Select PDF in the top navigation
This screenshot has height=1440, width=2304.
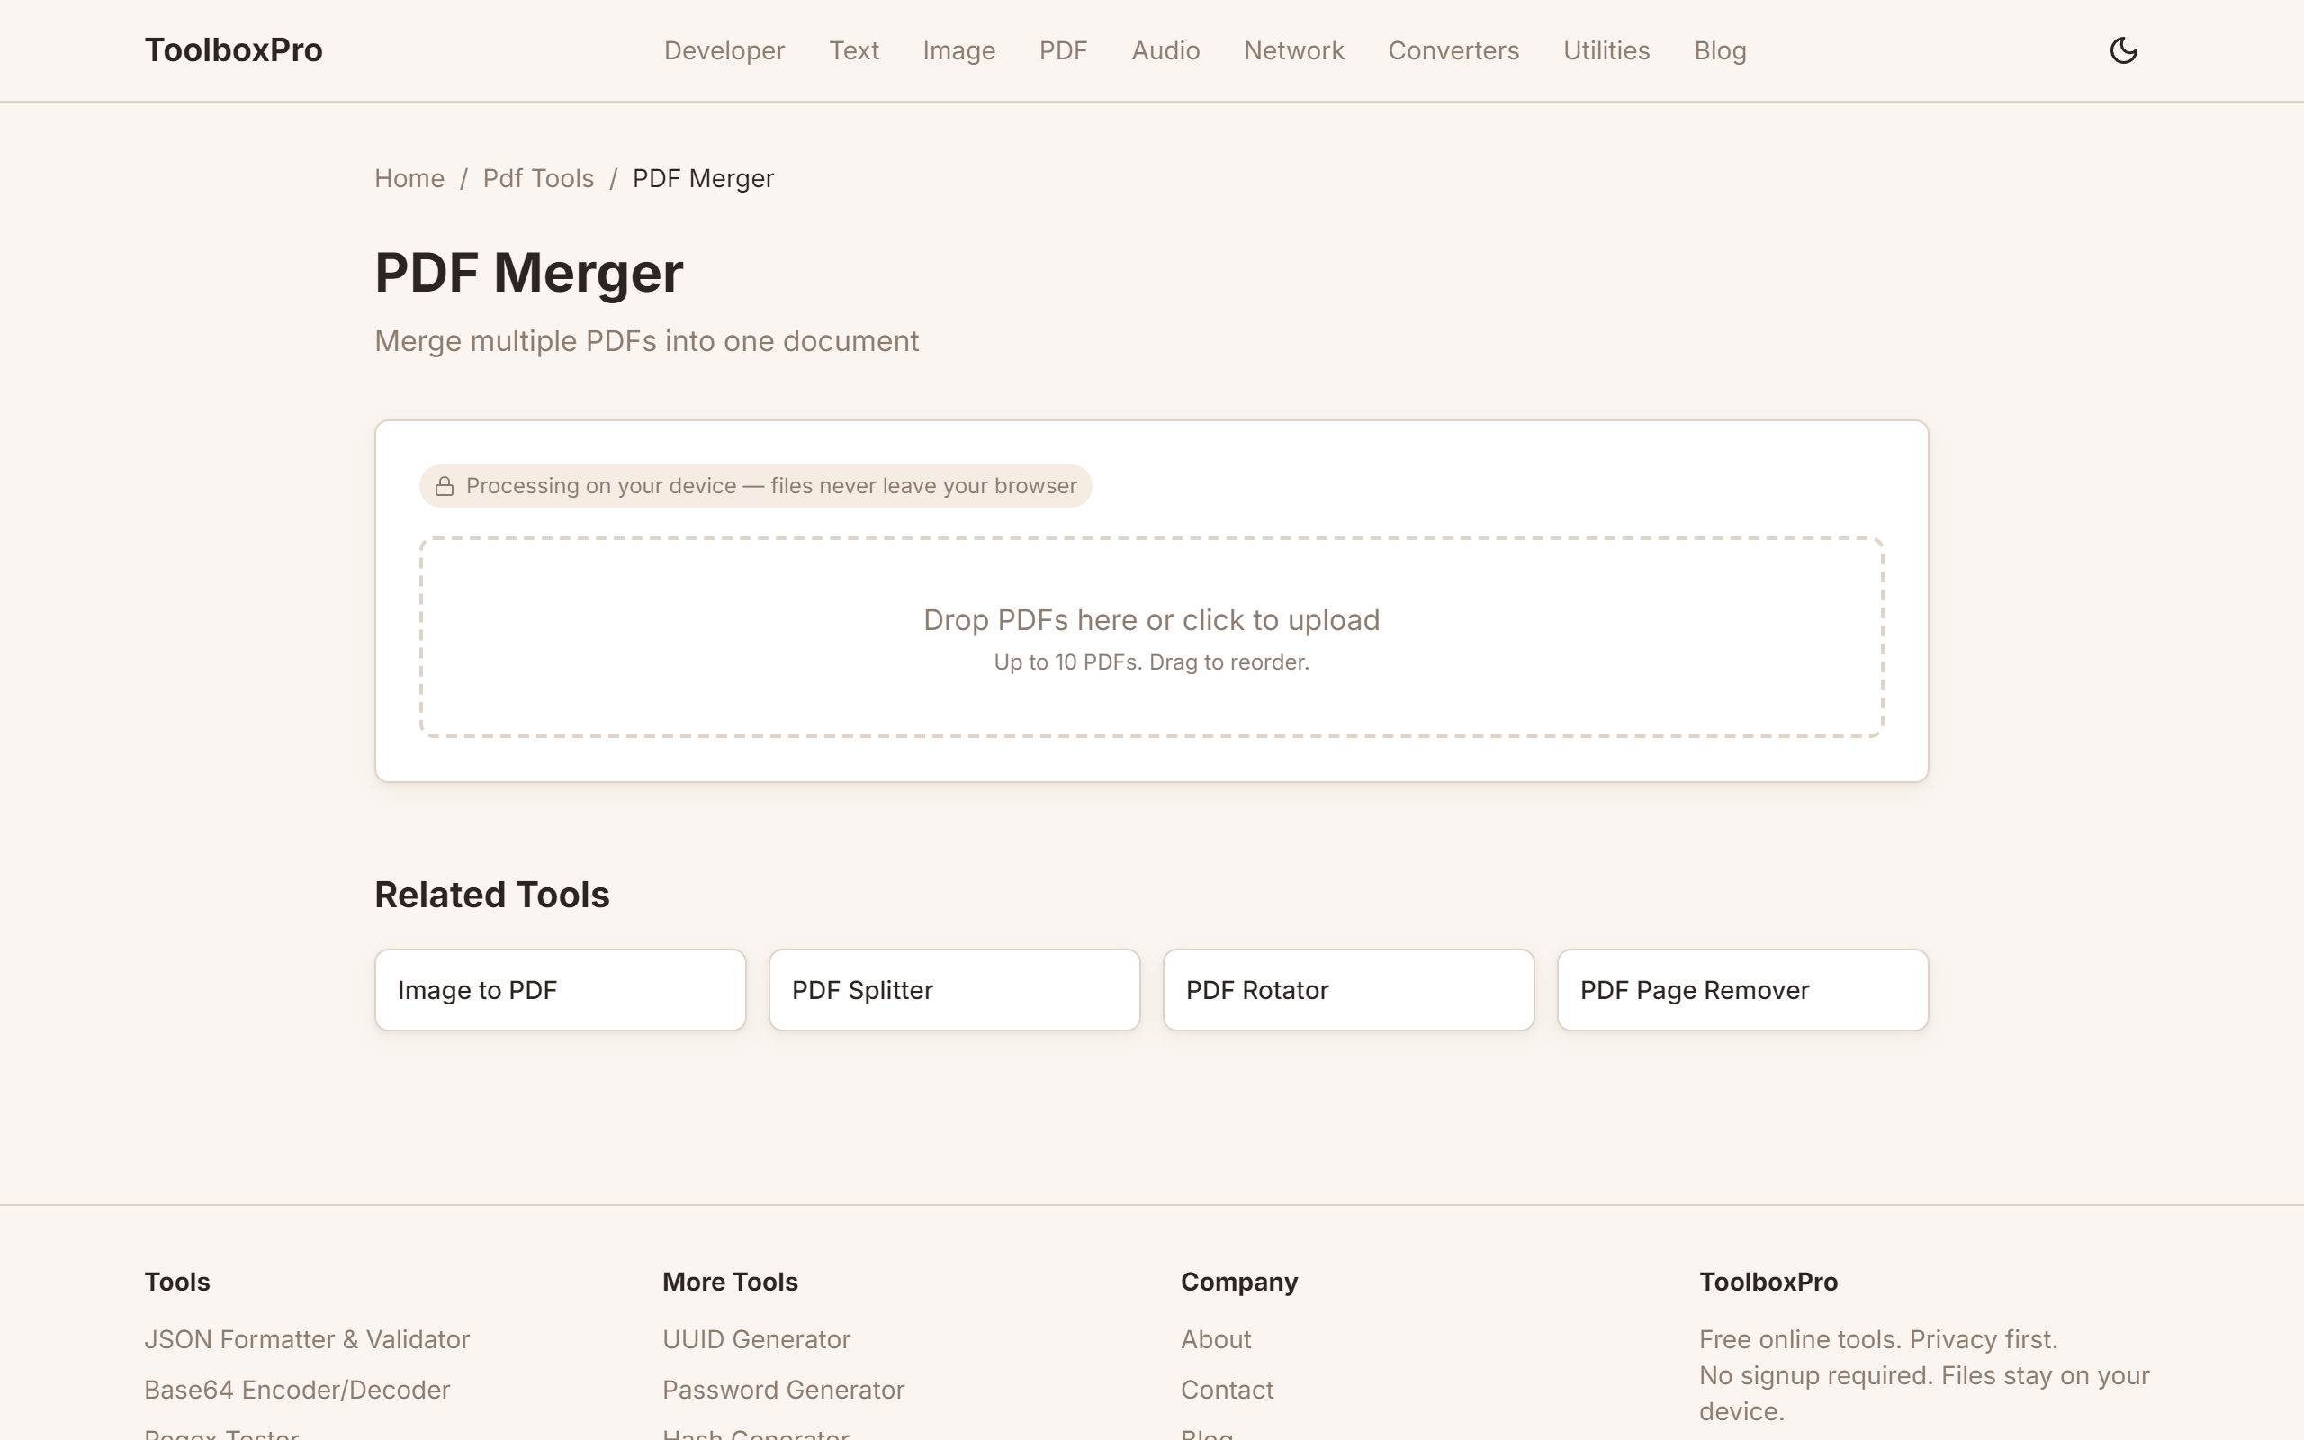[1064, 50]
